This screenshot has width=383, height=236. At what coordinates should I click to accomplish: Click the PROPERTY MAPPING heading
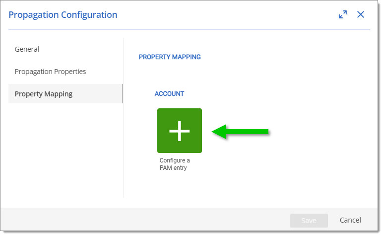click(170, 57)
